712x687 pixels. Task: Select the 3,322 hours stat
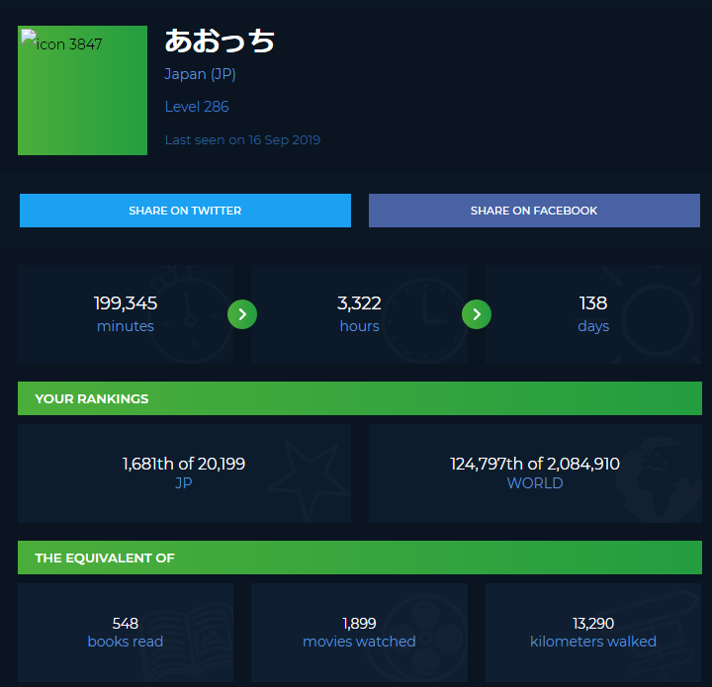pos(359,313)
